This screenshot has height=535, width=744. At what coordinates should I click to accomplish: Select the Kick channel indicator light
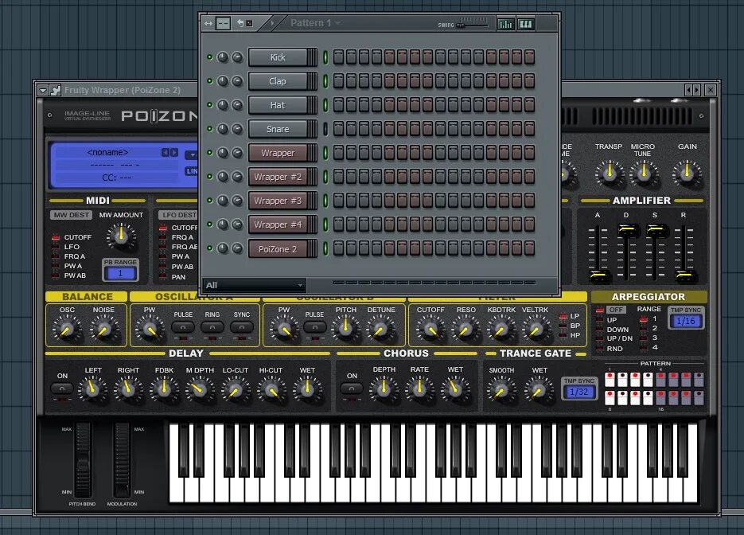[325, 57]
